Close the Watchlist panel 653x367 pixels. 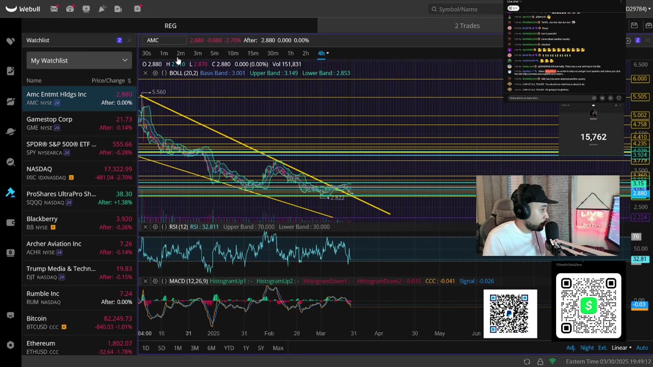(x=129, y=40)
